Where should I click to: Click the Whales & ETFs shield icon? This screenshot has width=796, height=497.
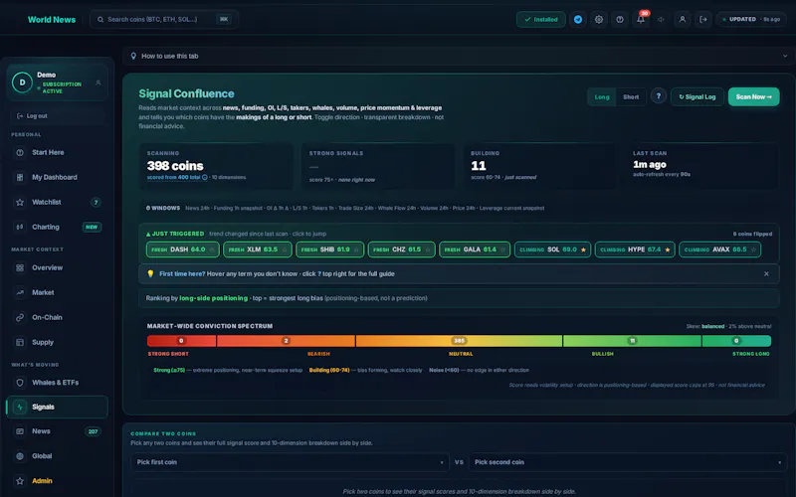point(20,383)
